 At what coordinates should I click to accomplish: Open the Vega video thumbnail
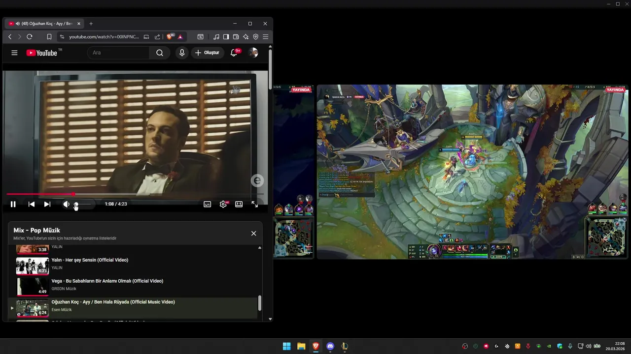[x=32, y=287]
